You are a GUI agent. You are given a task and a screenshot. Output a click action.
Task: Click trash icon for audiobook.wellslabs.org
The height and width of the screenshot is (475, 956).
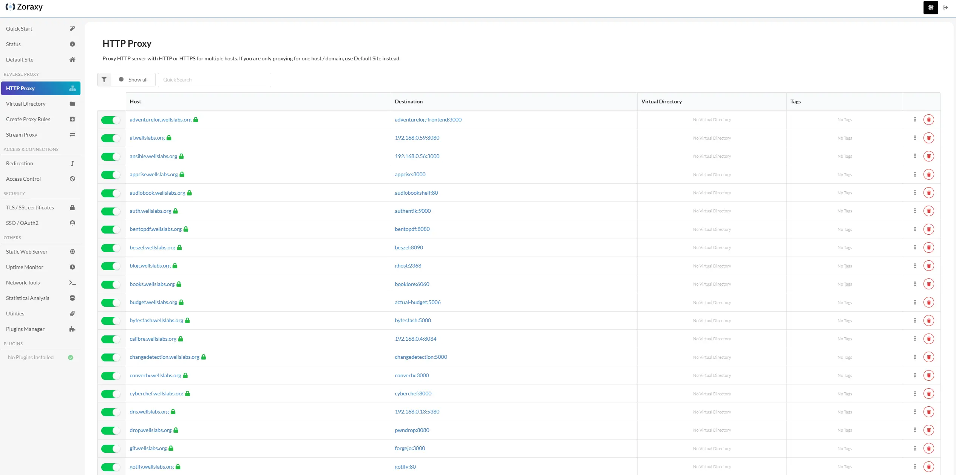click(929, 193)
